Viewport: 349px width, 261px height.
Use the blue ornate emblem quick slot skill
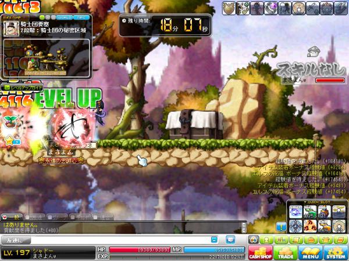pos(295,226)
